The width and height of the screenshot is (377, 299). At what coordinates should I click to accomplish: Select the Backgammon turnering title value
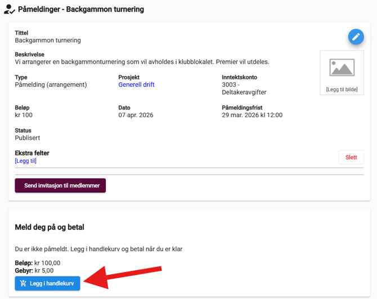tap(48, 41)
